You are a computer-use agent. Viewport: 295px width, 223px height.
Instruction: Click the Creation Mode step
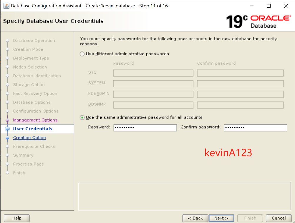click(x=28, y=49)
